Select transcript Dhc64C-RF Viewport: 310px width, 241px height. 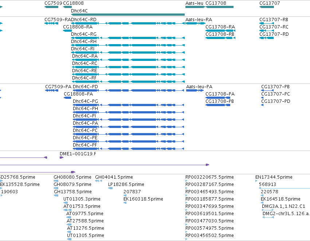pos(85,78)
